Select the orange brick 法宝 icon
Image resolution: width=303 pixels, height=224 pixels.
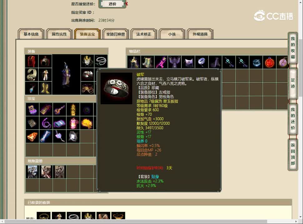click(32, 136)
